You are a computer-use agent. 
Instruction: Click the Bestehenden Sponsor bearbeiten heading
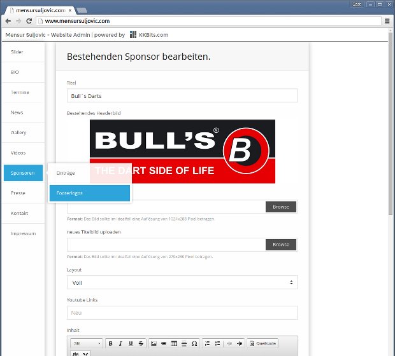pos(138,57)
